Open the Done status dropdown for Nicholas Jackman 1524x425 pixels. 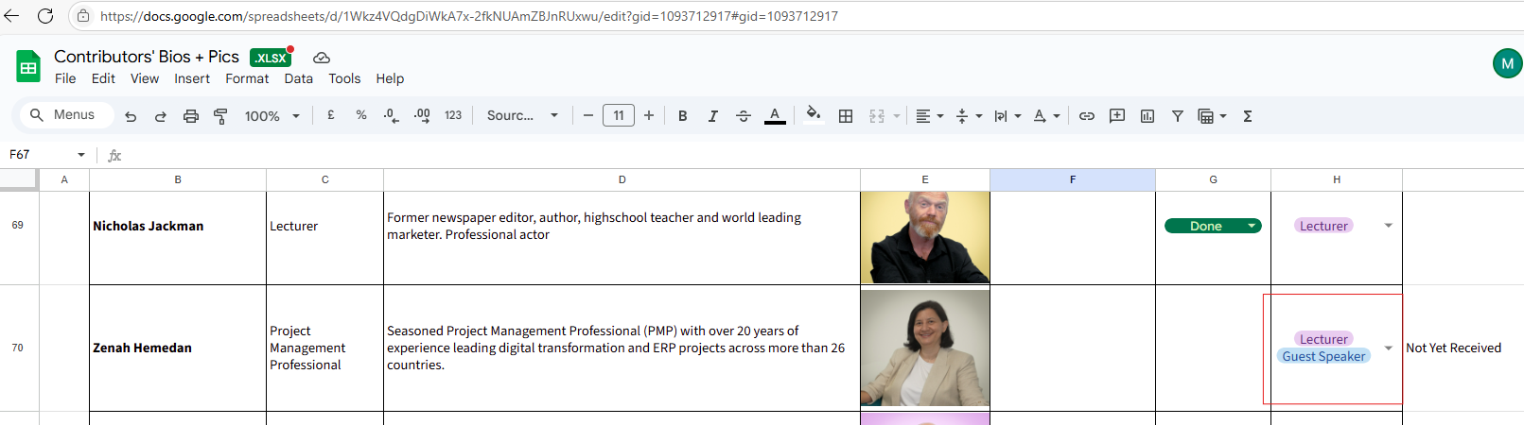1252,226
